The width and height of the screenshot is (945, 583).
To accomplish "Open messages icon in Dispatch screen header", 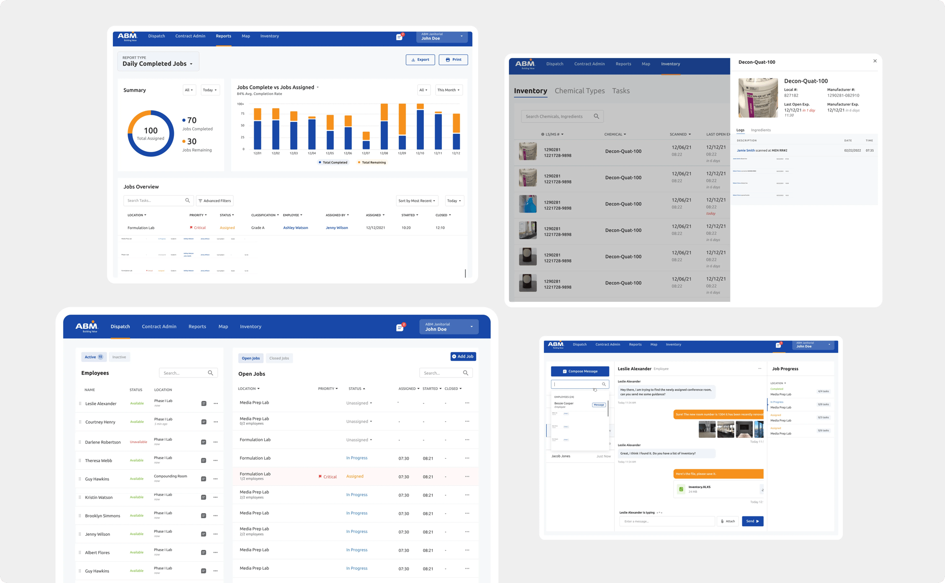I will (x=400, y=327).
